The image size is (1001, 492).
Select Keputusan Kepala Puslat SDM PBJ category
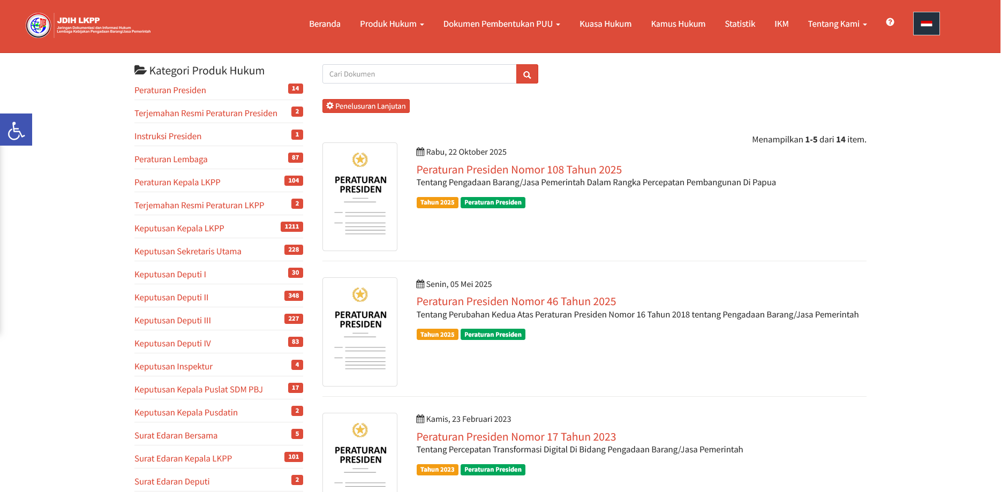click(x=199, y=390)
